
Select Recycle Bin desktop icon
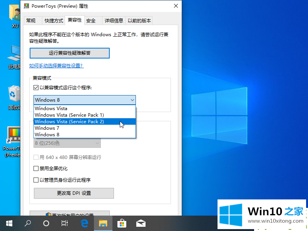coord(14,97)
